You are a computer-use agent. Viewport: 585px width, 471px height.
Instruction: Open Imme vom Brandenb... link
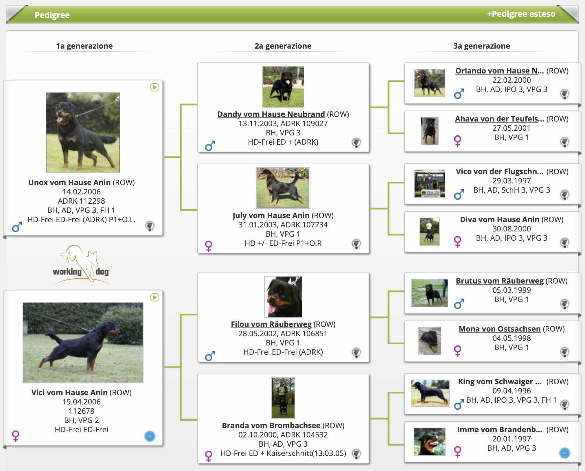(x=500, y=430)
